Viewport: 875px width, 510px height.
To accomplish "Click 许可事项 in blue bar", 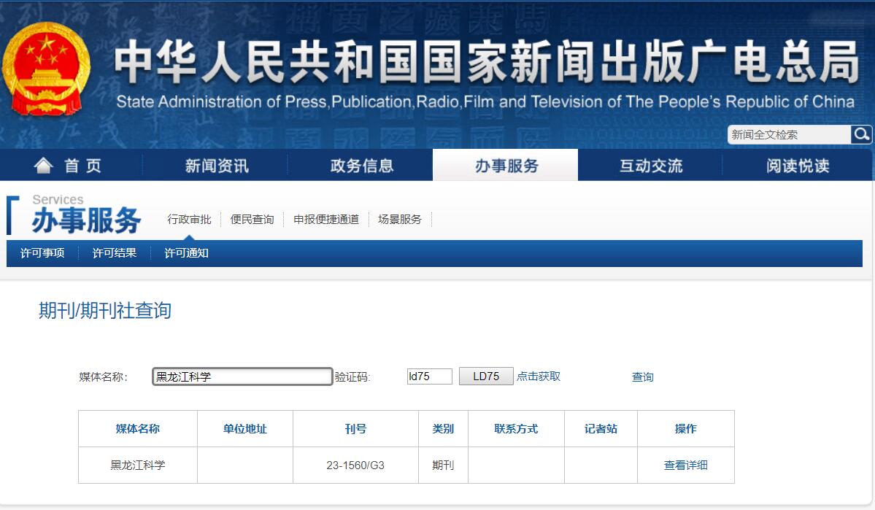I will (42, 253).
